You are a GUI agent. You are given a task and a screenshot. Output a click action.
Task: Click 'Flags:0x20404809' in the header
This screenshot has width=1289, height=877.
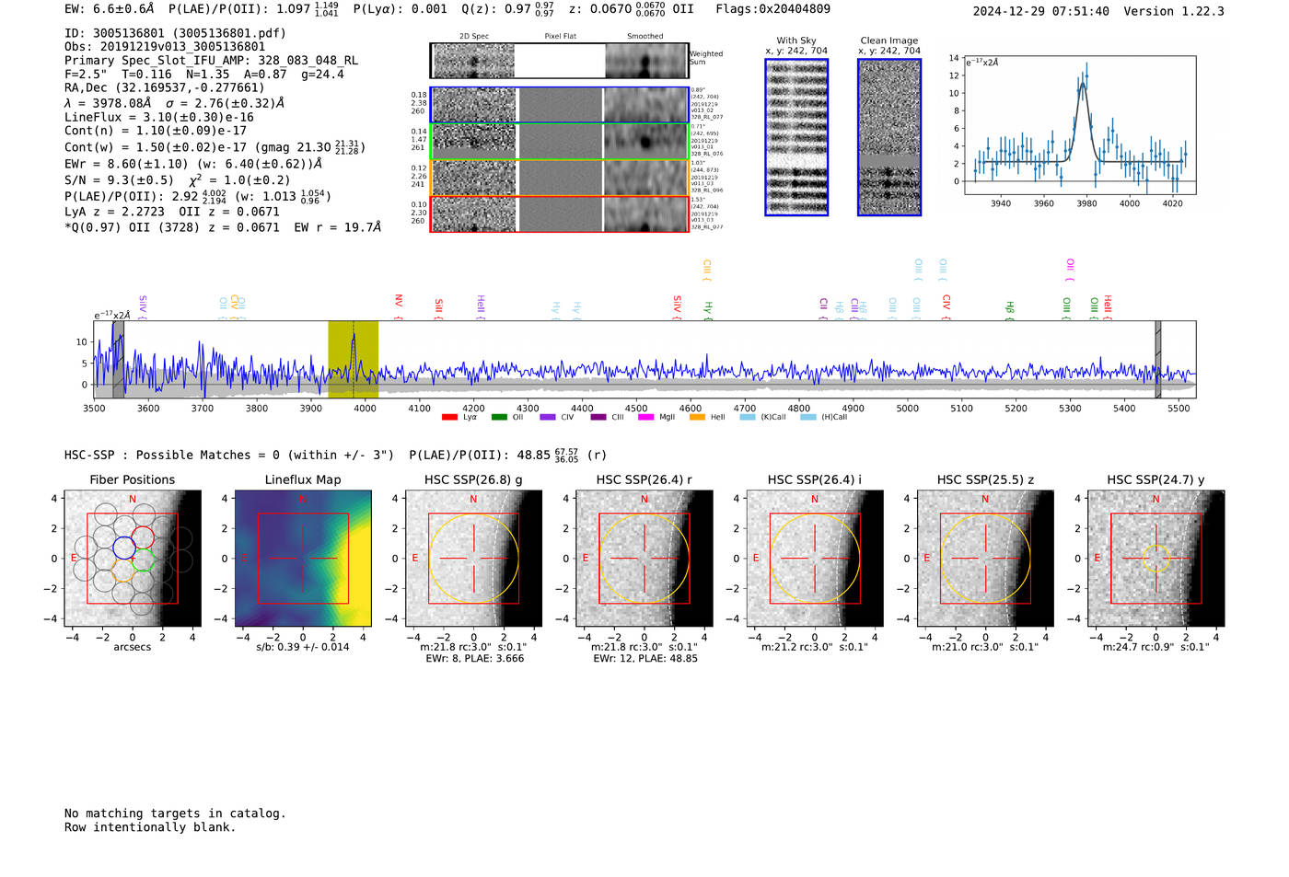point(772,9)
